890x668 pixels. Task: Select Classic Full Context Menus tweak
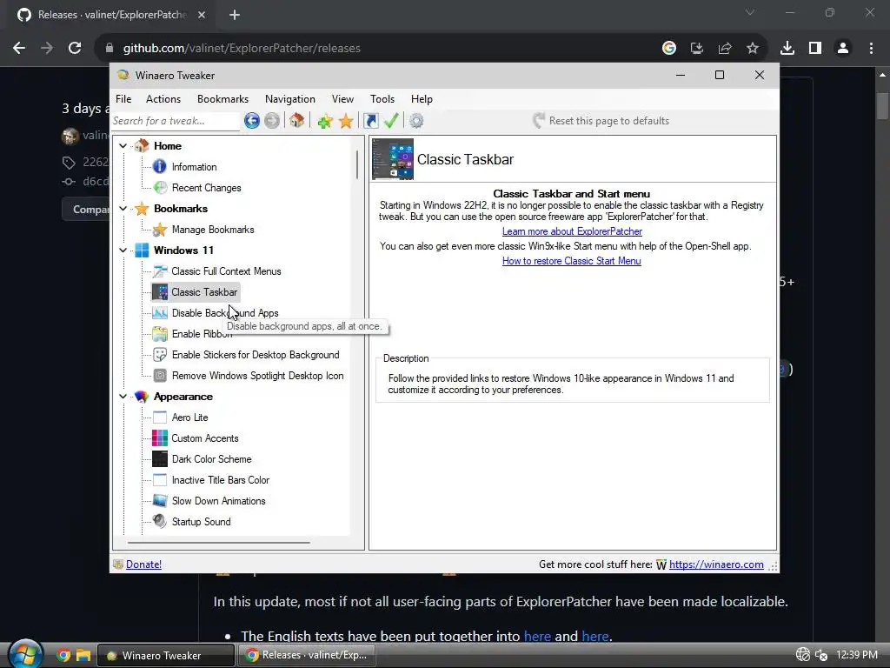tap(226, 271)
